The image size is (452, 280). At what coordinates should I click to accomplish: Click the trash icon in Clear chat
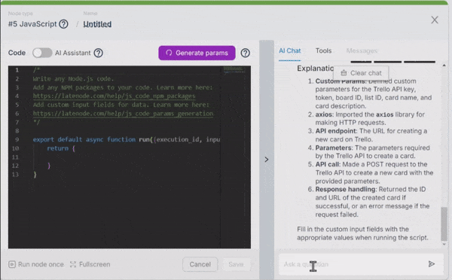coord(344,73)
